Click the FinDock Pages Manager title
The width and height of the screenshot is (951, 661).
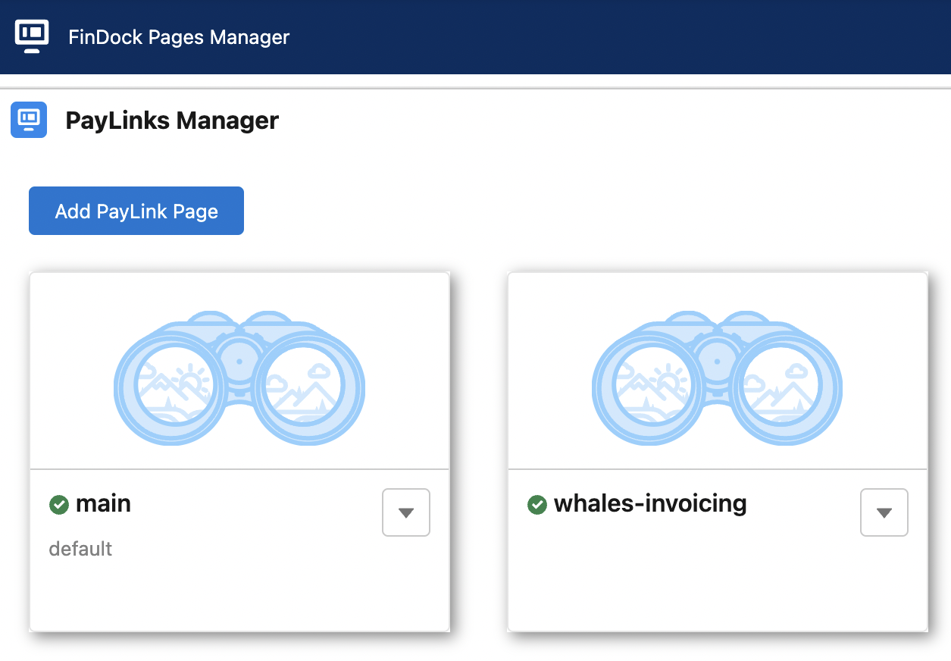(178, 36)
